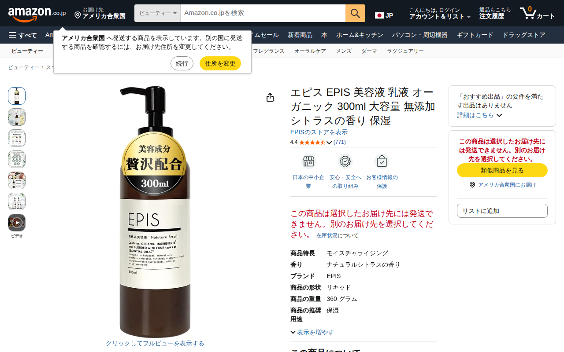Expand 詳細はこちら in offer box
564x352 pixels.
pos(479,115)
